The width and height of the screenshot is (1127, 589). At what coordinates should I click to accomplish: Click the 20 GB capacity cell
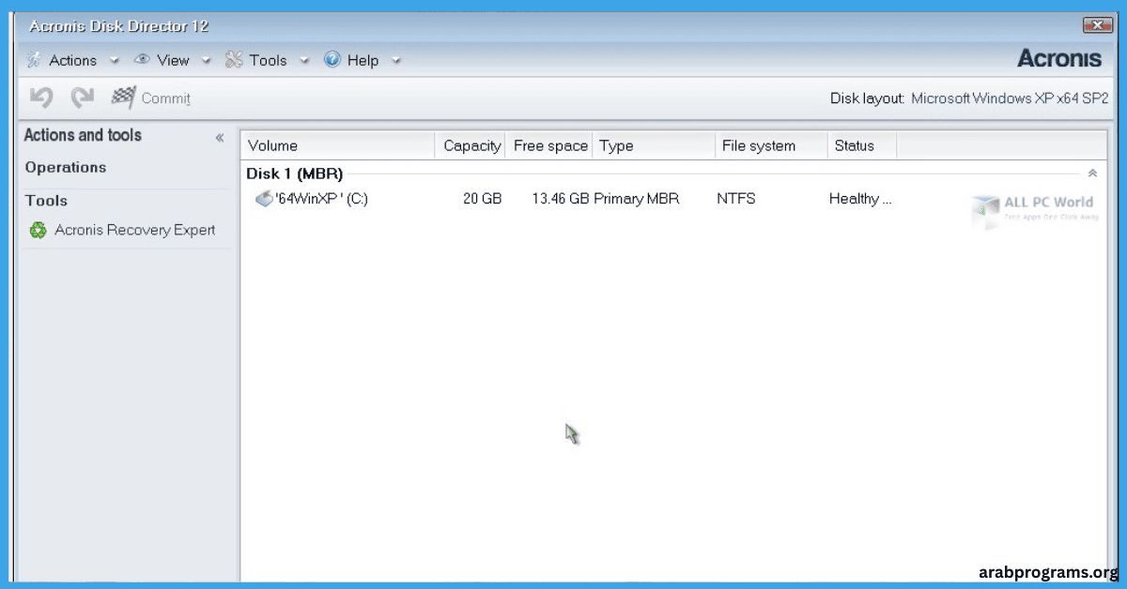coord(482,199)
